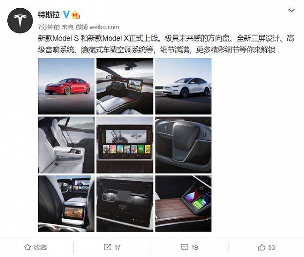Viewport: 304px width, 257px height.
Task: Click the blue verified V badge
Action: click(66, 15)
